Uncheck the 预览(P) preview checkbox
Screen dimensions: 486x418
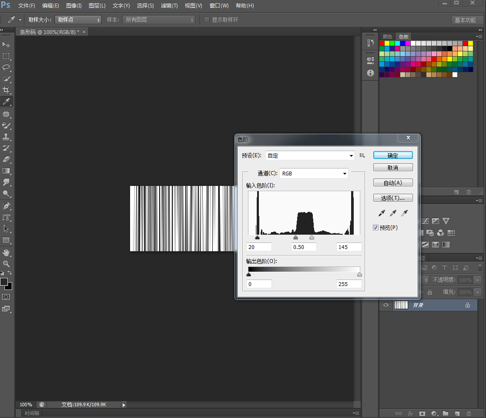point(376,228)
